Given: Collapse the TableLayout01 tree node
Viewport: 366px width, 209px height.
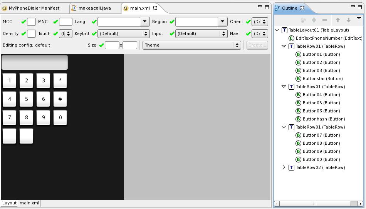Looking at the screenshot, I should click(x=277, y=30).
